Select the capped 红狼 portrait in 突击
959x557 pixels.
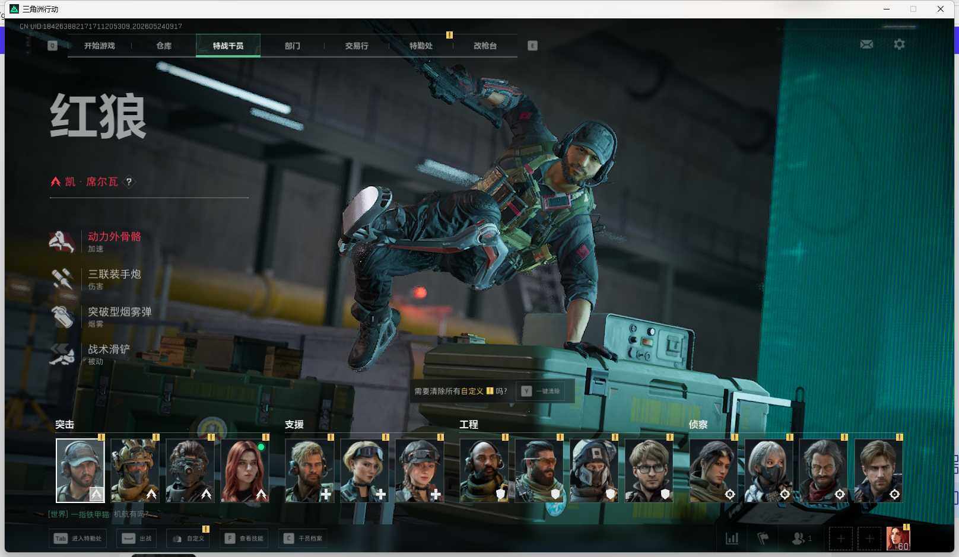pos(80,470)
